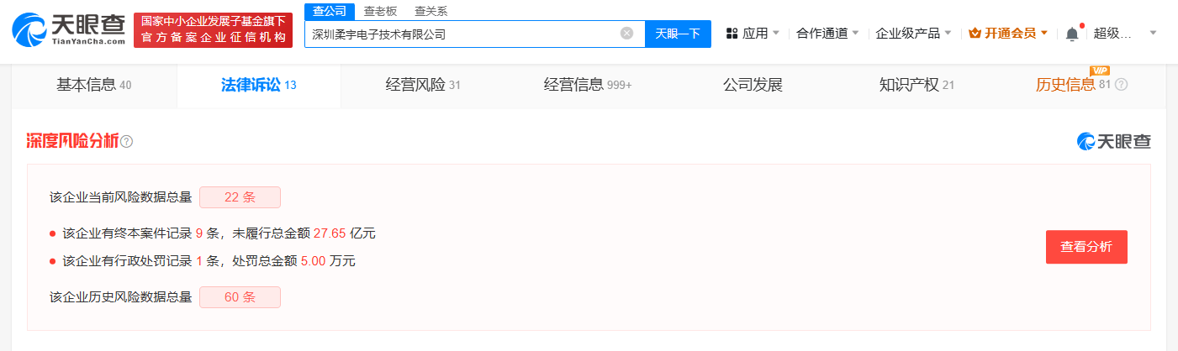This screenshot has height=351, width=1178.
Task: Click the 天眼查 logo in the risk panel
Action: pyautogui.click(x=1113, y=142)
